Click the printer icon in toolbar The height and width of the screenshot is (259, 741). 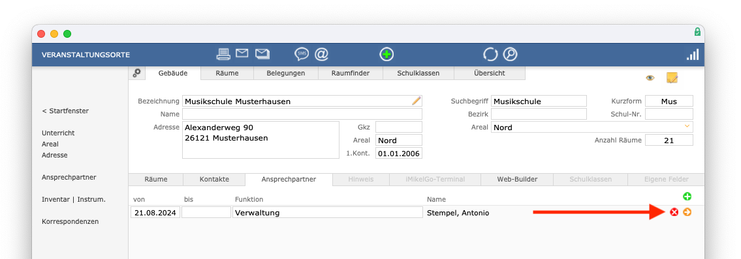[223, 54]
